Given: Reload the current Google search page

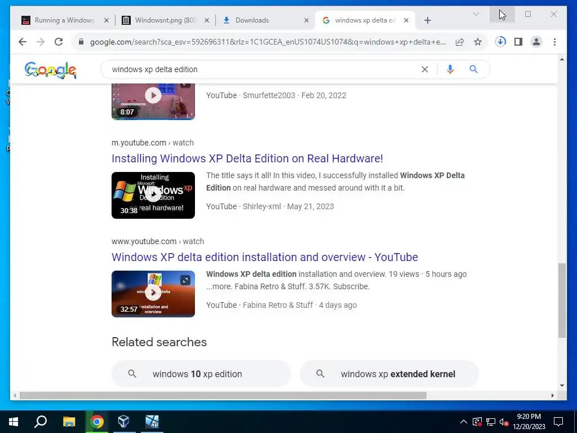Looking at the screenshot, I should pyautogui.click(x=59, y=42).
